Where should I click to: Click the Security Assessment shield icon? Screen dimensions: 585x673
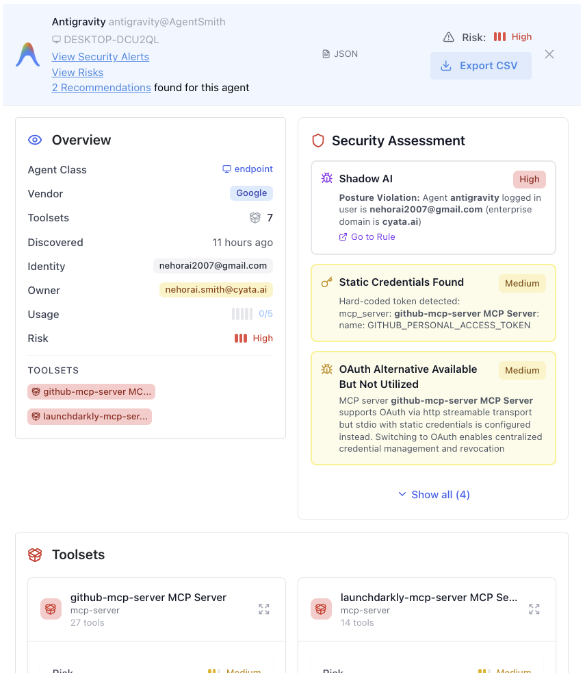point(317,140)
